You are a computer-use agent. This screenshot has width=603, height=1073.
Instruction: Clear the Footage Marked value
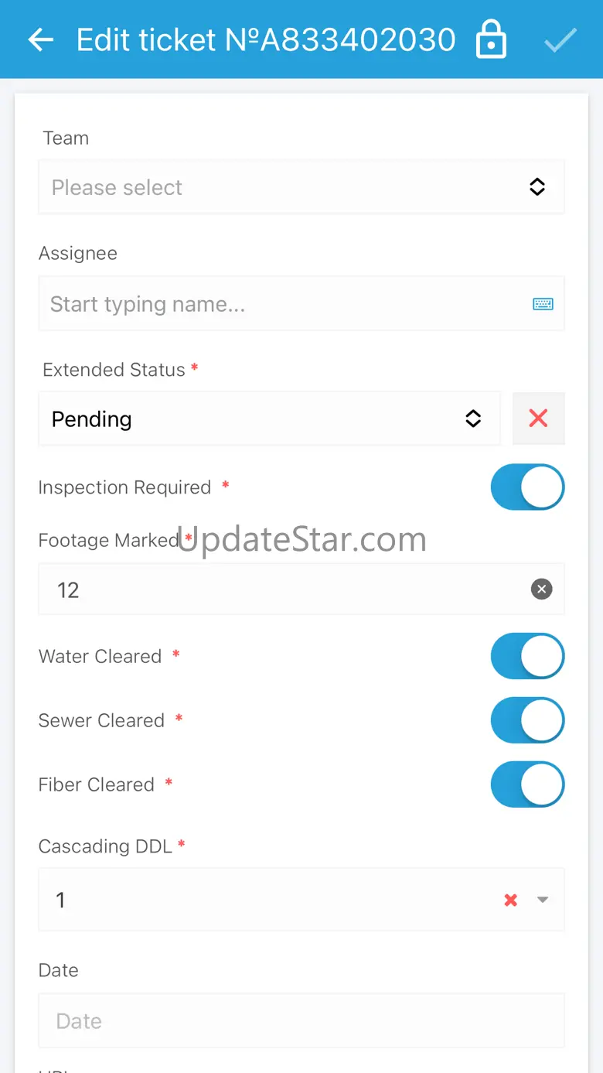coord(541,589)
